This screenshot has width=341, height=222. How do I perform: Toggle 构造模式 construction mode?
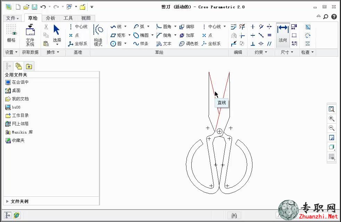point(98,35)
